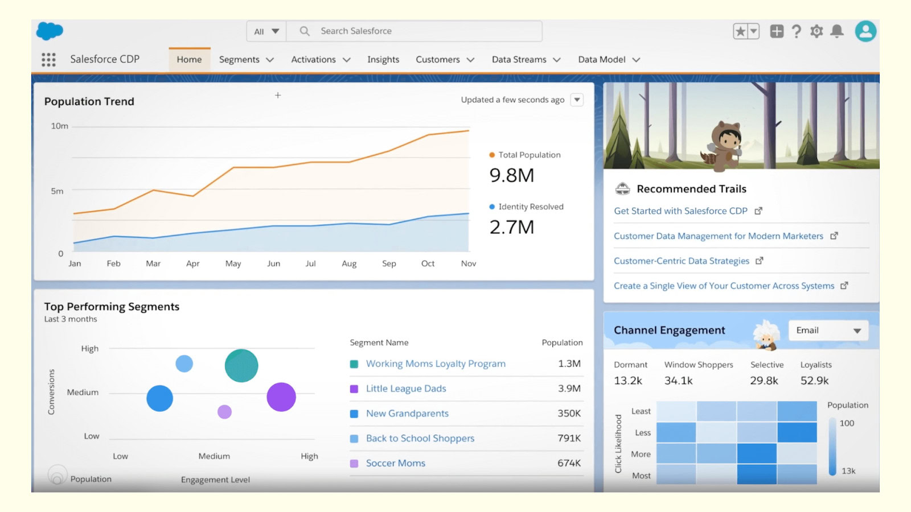Click external link icon beside Create a Single View
911x512 pixels.
coord(844,286)
